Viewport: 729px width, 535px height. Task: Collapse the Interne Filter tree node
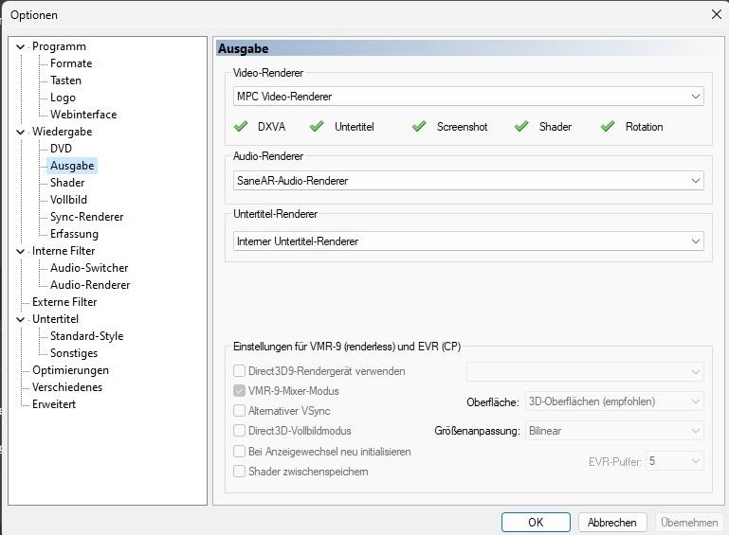[x=21, y=251]
